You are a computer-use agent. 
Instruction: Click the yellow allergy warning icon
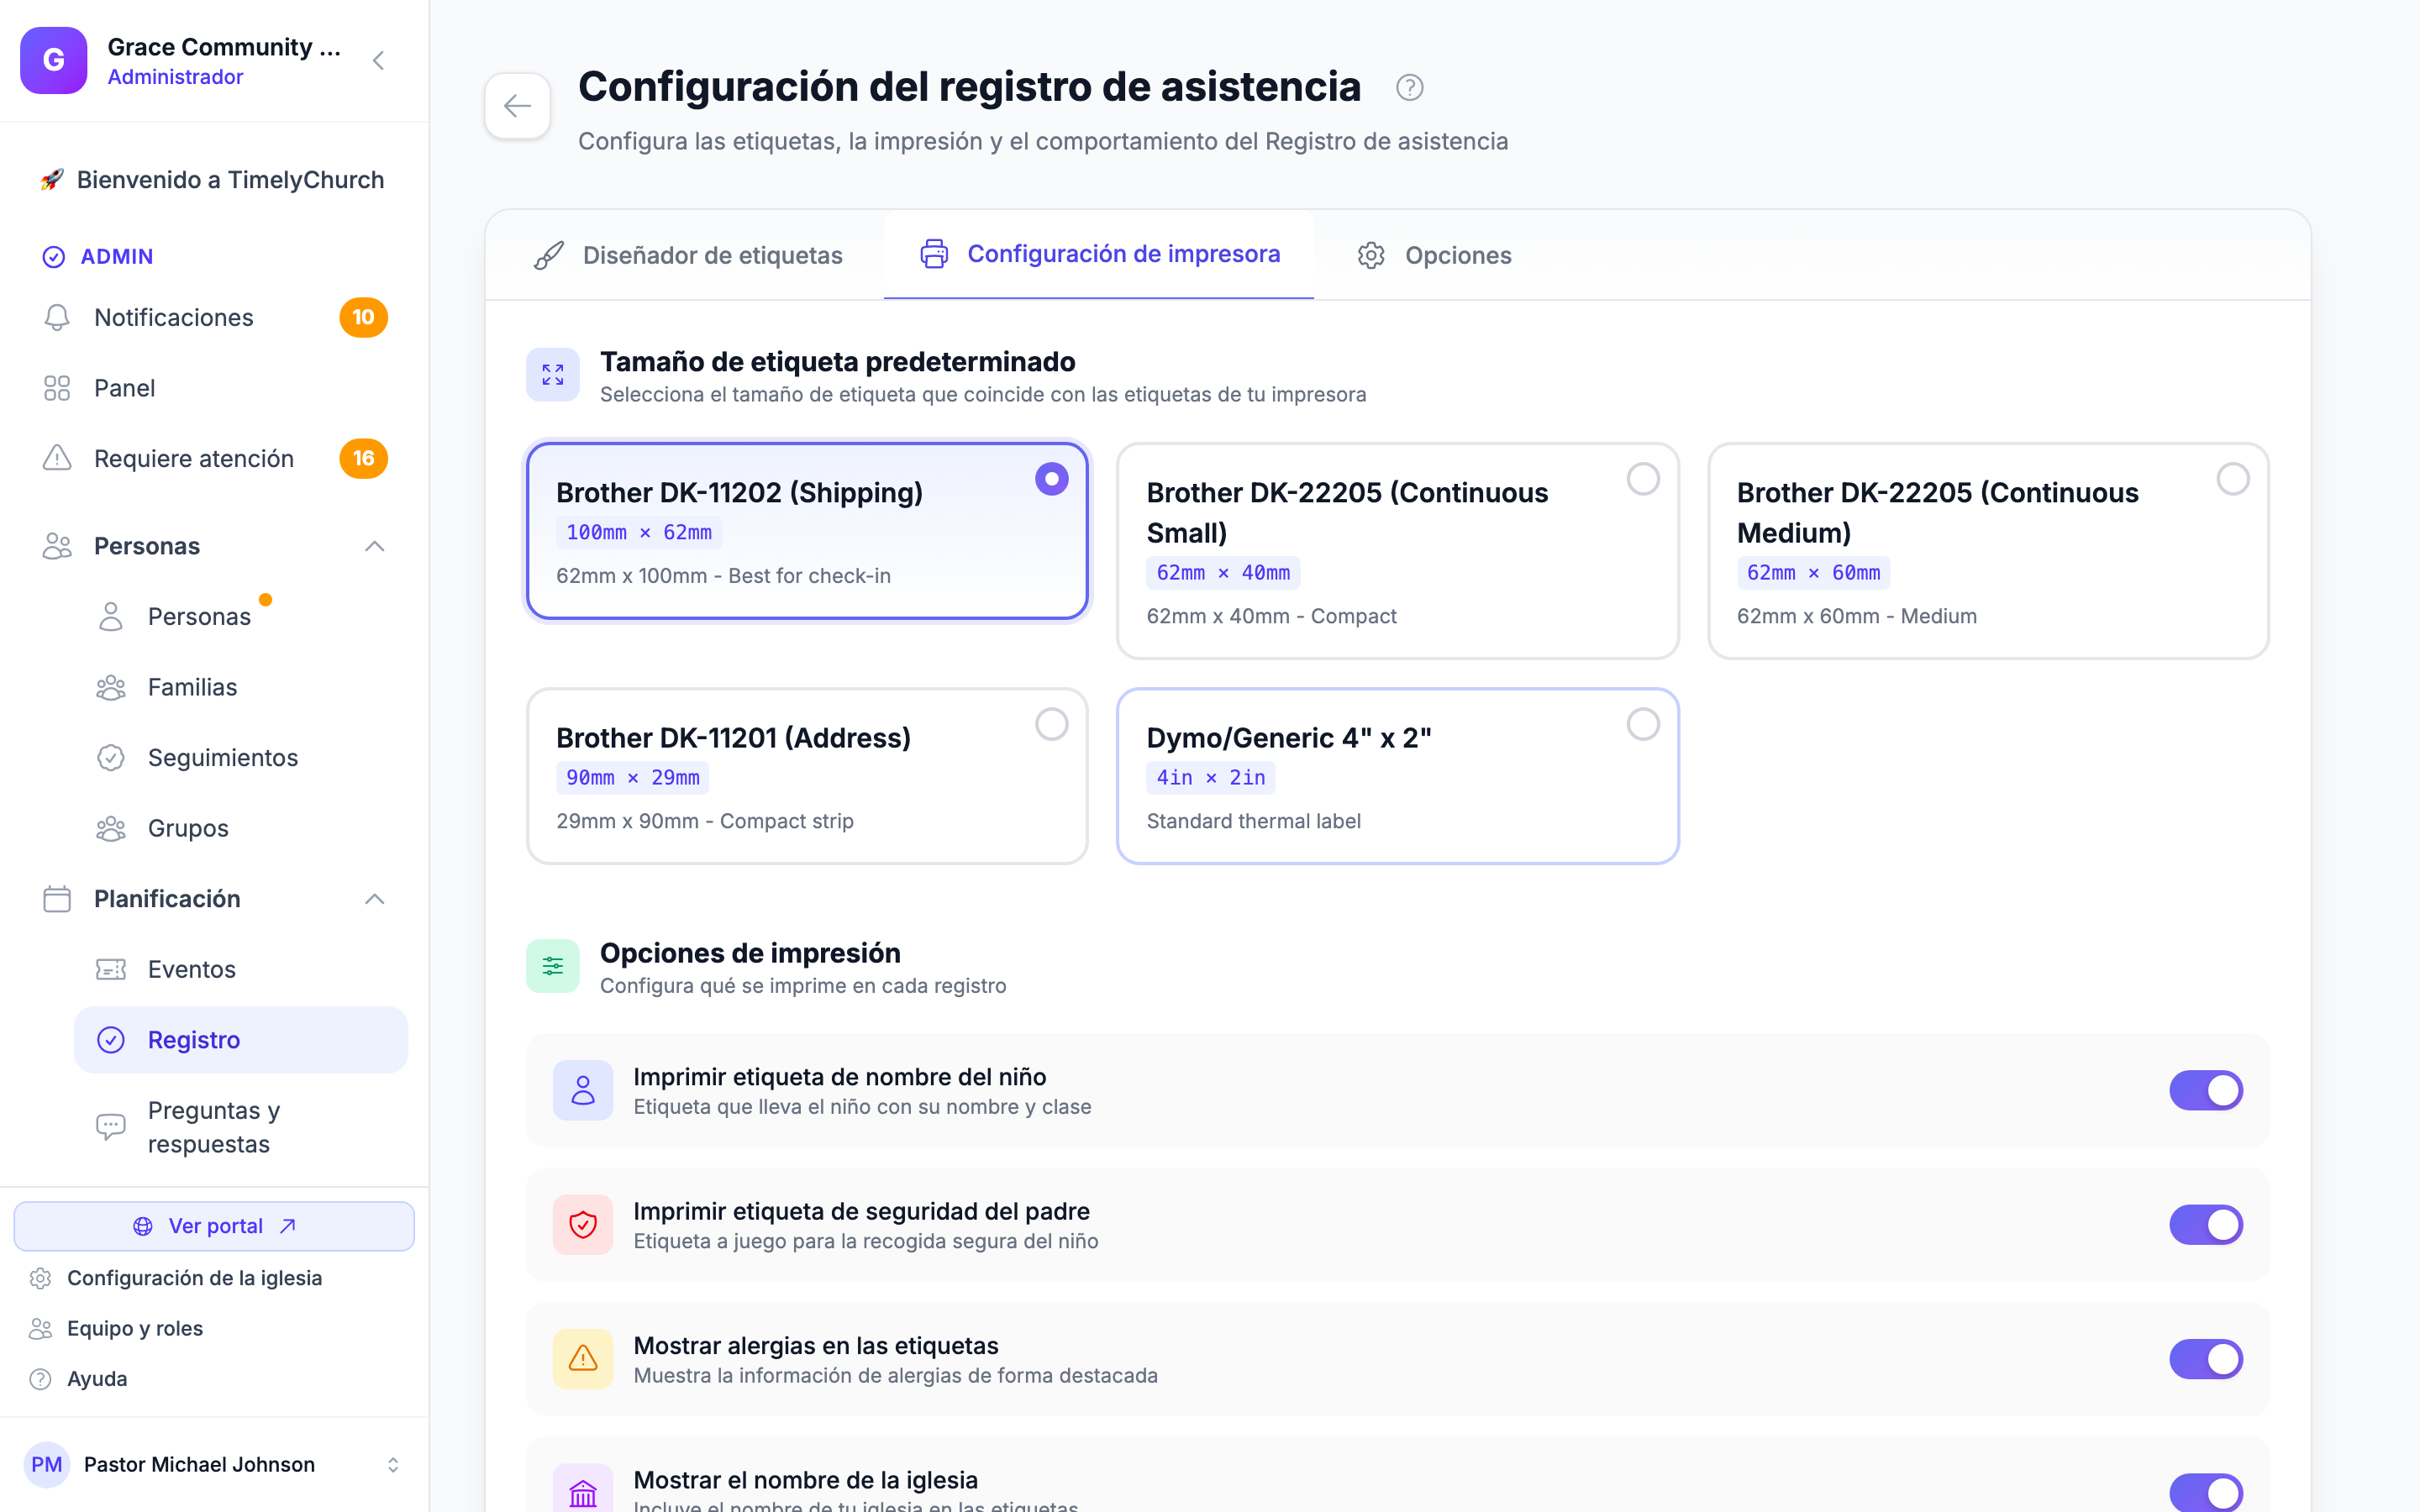(x=583, y=1359)
